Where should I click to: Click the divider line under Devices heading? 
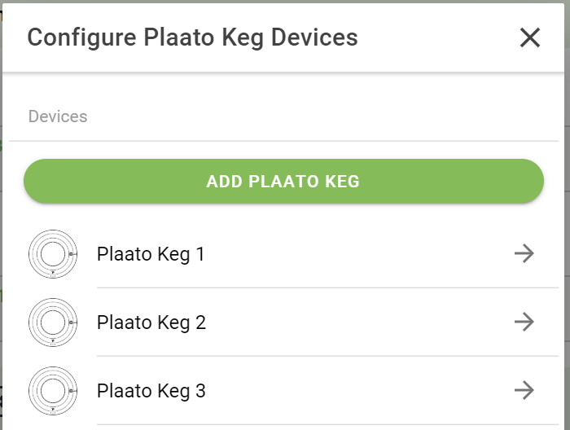283,141
